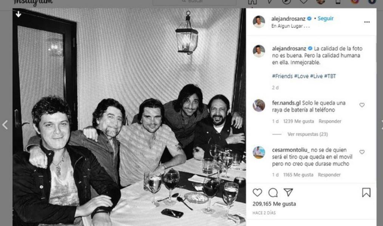This screenshot has width=383, height=226.
Task: Click the comment bubble icon under the post
Action: 273,192
